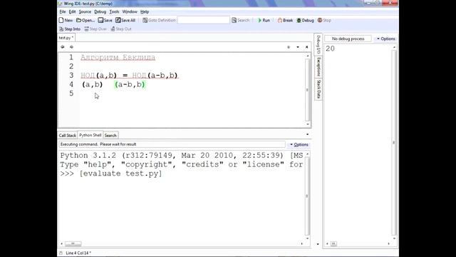
Task: Save the current file with Save
Action: (x=105, y=20)
